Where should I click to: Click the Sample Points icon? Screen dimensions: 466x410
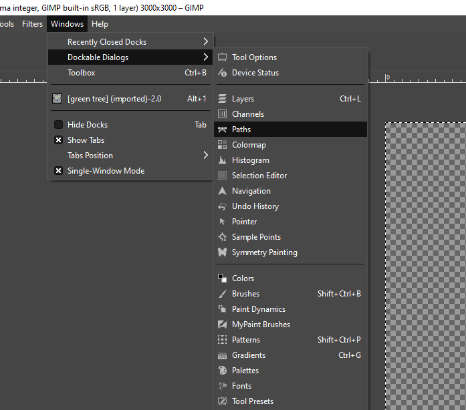222,237
